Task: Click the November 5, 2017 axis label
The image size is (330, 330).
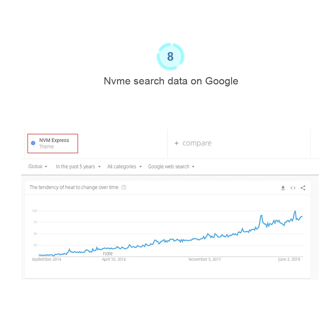Action: (x=205, y=259)
